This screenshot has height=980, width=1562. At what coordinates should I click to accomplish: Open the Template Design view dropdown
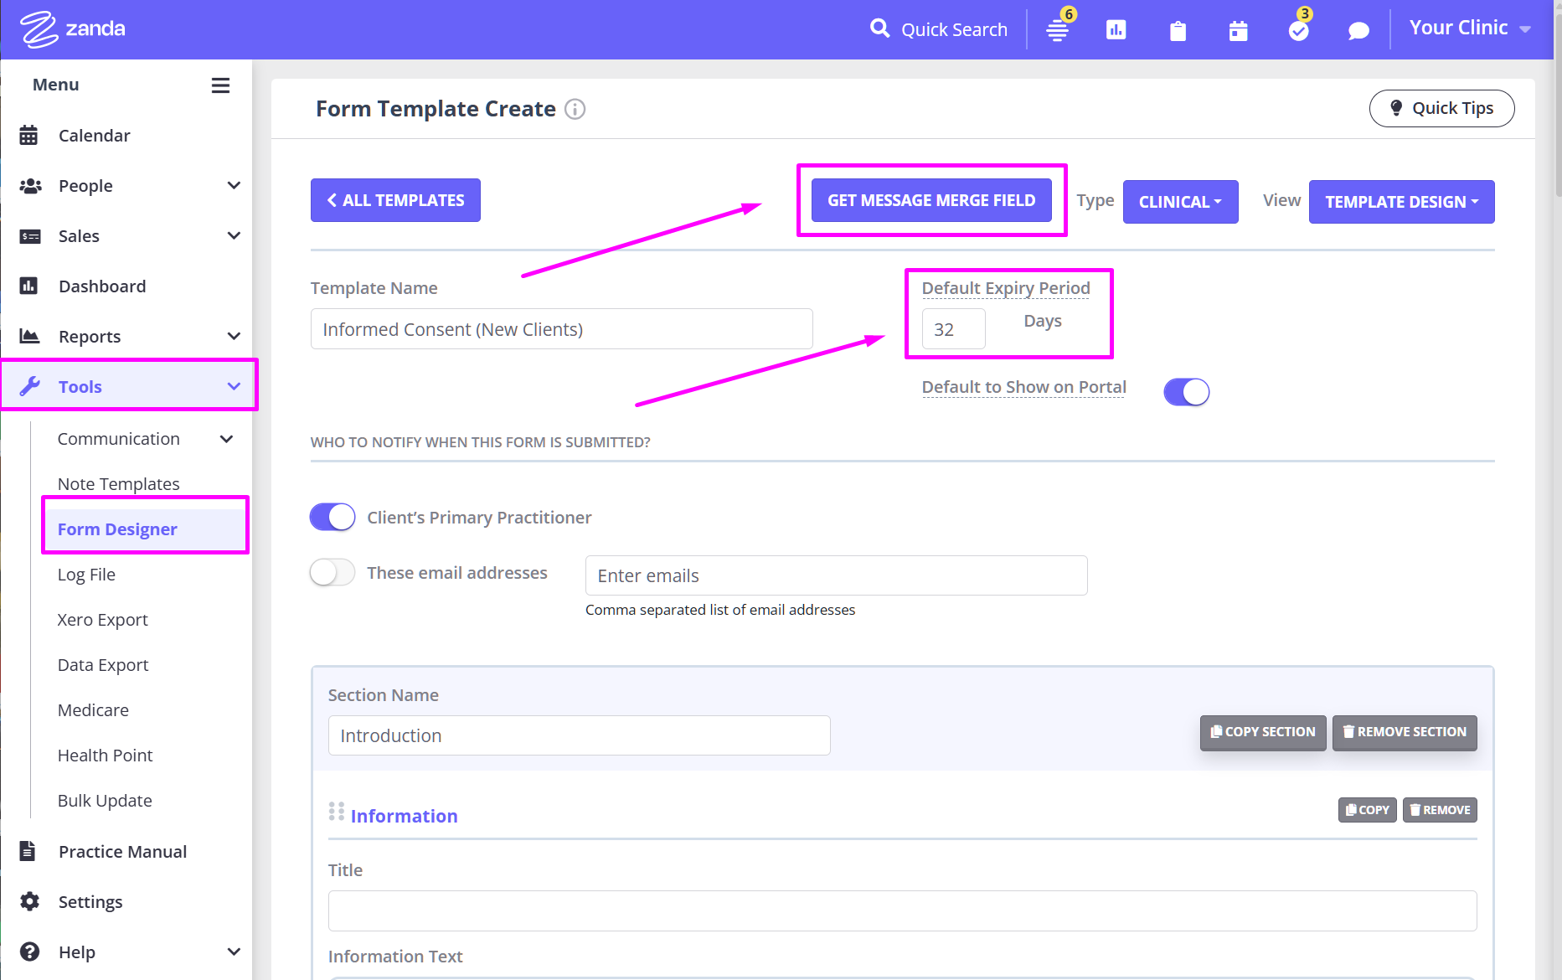[1401, 202]
